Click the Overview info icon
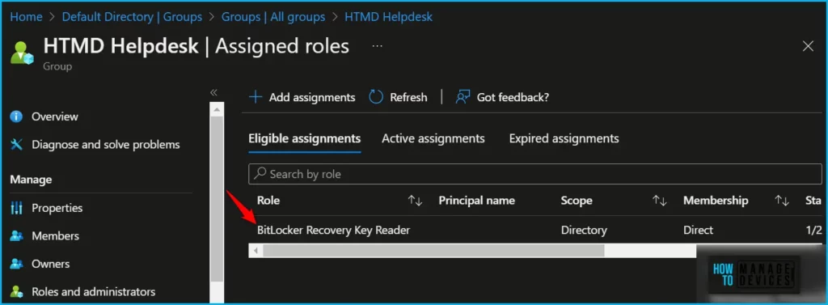 click(x=16, y=116)
